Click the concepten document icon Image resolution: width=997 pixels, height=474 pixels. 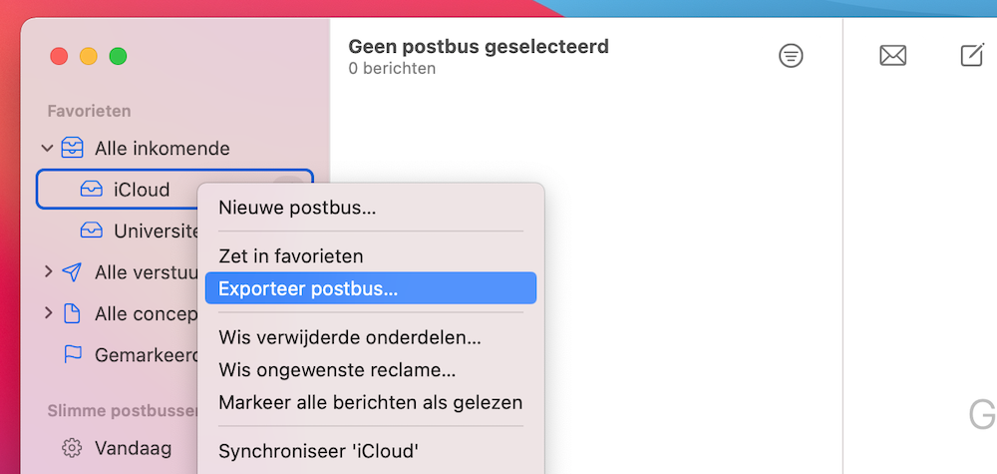coord(73,313)
